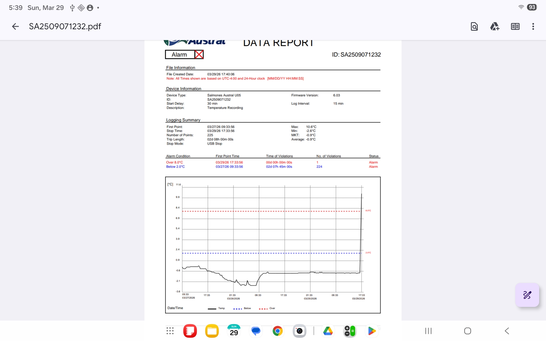Tap the back arrow to exit PDF
The image size is (546, 341).
click(x=15, y=26)
